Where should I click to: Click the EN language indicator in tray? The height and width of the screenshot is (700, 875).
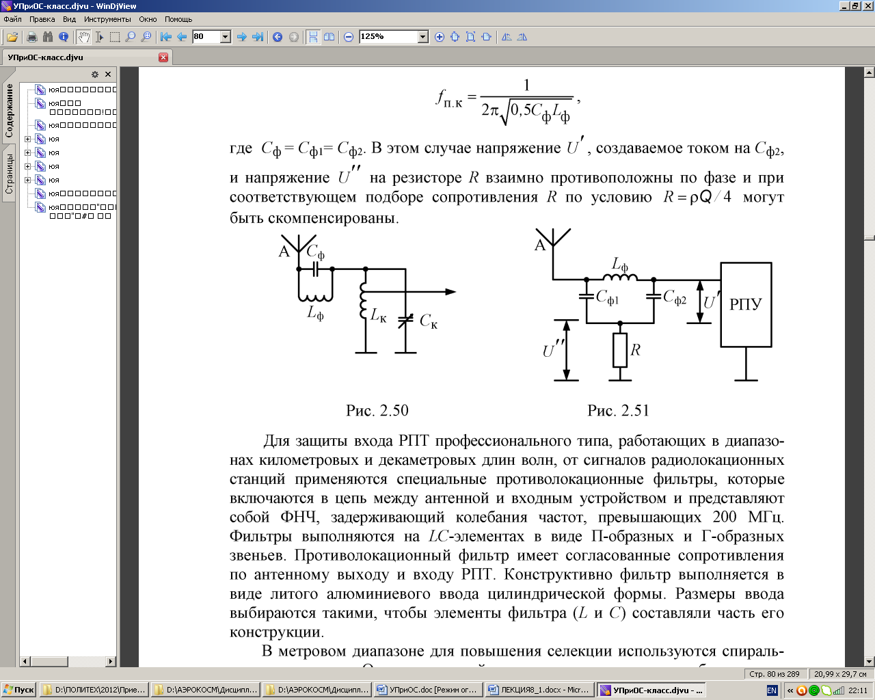tap(772, 690)
